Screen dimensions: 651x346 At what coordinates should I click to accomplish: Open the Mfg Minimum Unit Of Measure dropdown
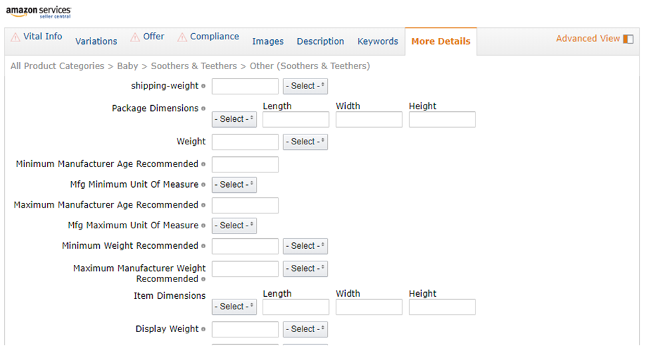coord(234,185)
